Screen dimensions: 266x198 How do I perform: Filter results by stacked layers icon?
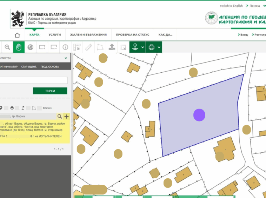click(x=12, y=108)
